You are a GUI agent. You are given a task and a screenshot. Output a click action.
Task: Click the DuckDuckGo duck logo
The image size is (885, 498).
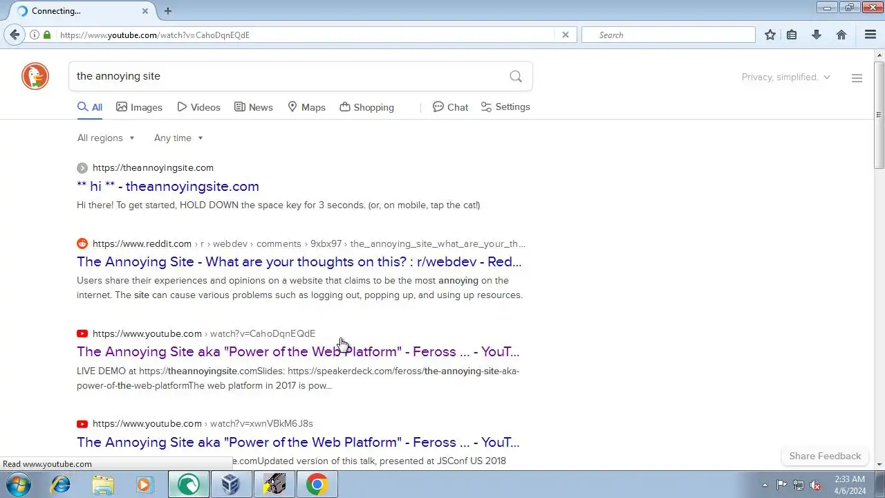click(x=35, y=76)
